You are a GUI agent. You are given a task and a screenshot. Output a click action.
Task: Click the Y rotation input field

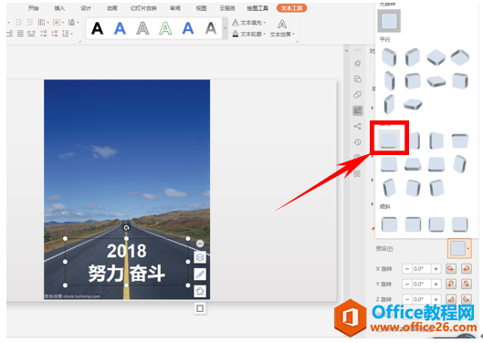coord(422,284)
